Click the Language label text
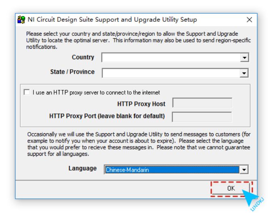The height and width of the screenshot is (217, 275). coord(82,168)
